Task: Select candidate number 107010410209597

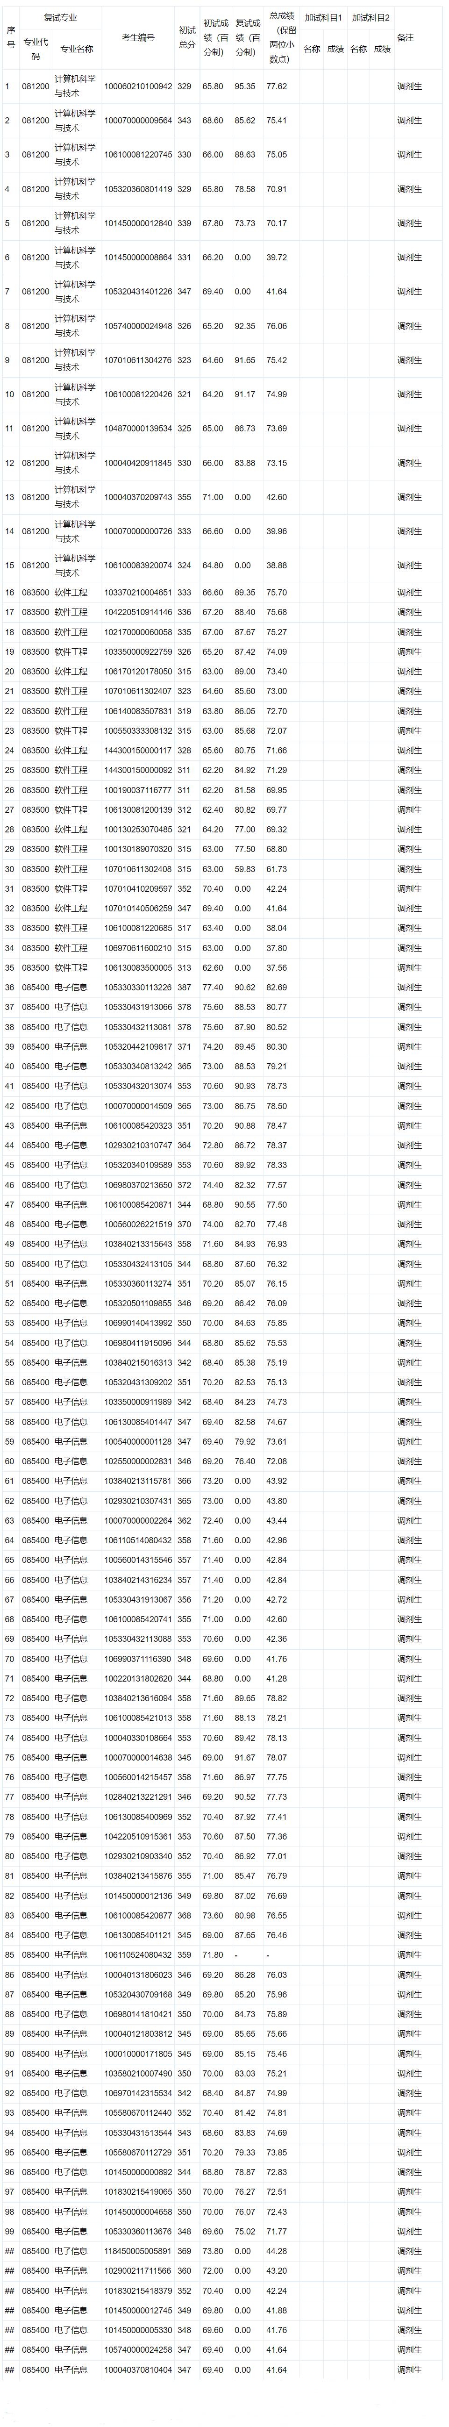Action: 137,888
